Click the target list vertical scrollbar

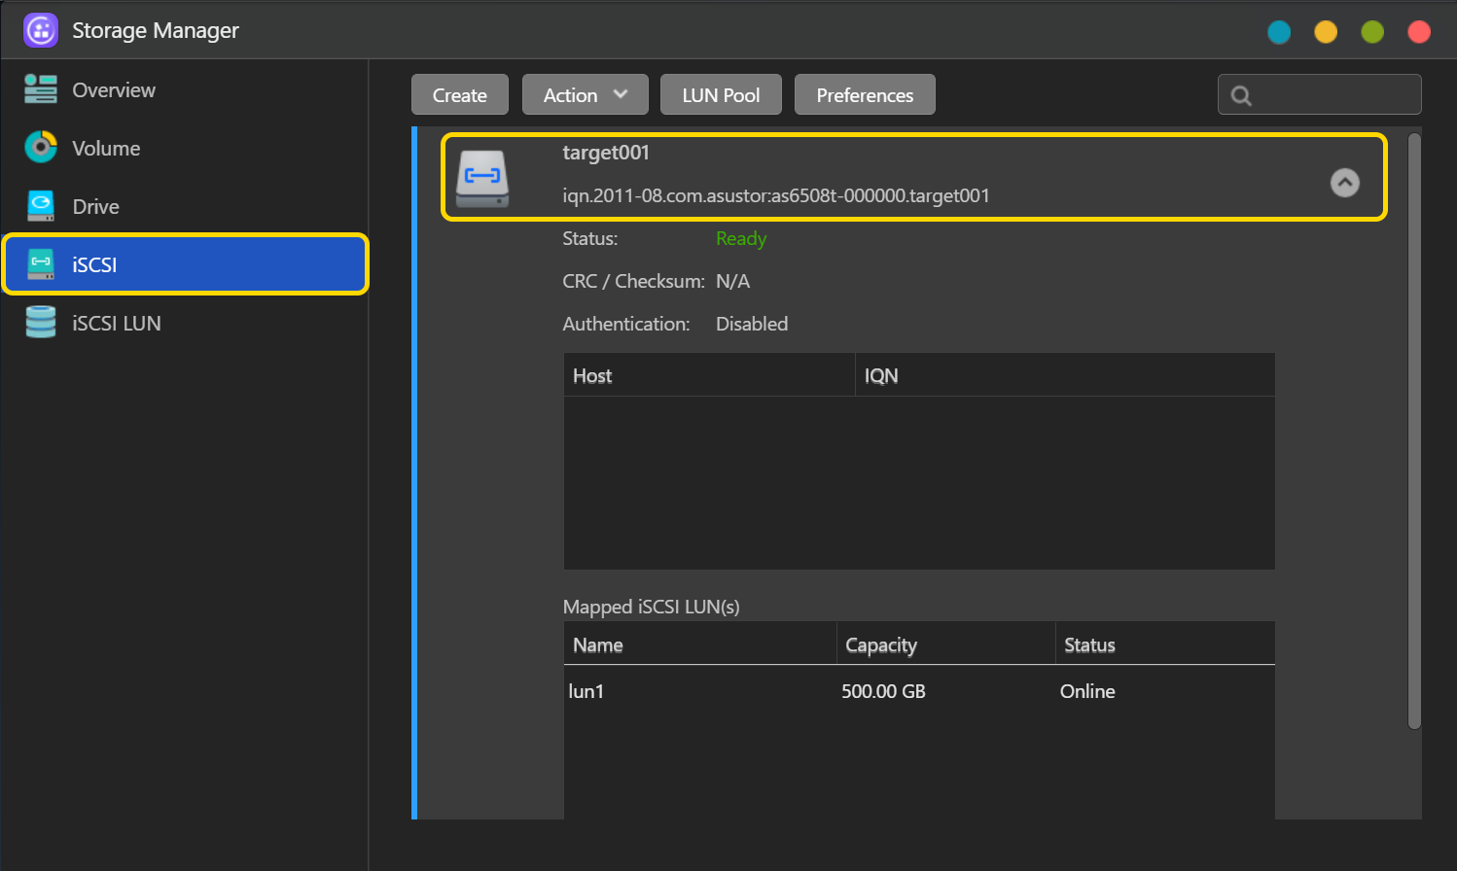(x=1414, y=431)
